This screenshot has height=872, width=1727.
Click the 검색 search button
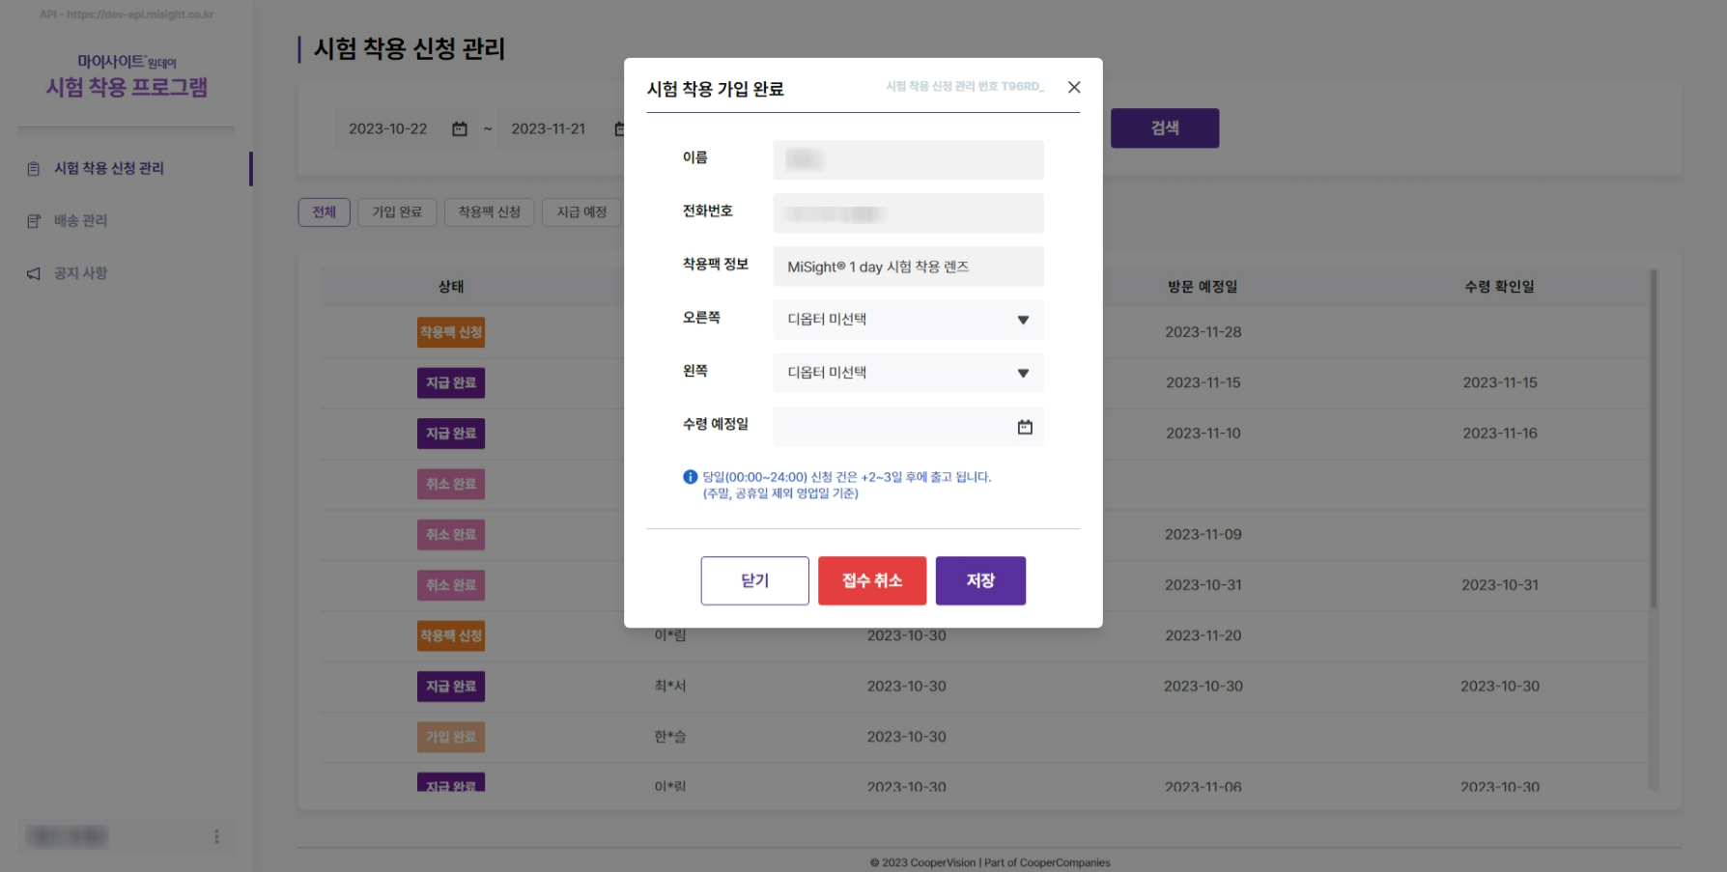[1164, 128]
